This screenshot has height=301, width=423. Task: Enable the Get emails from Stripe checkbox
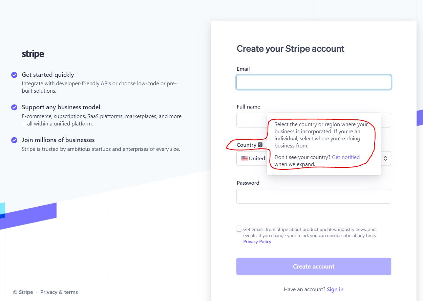click(x=239, y=229)
